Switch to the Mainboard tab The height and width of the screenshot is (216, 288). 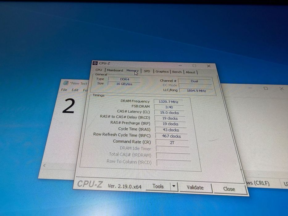click(115, 70)
